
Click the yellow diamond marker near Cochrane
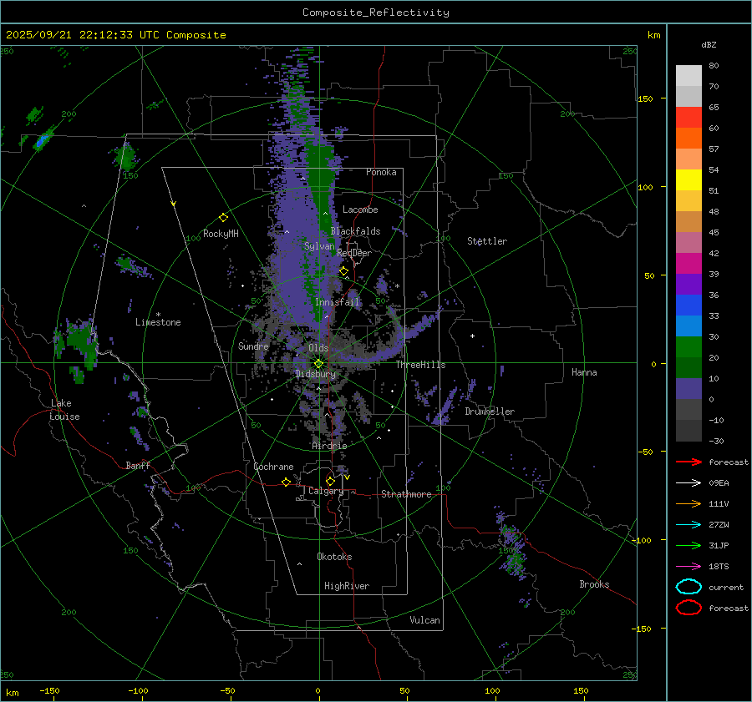click(286, 482)
